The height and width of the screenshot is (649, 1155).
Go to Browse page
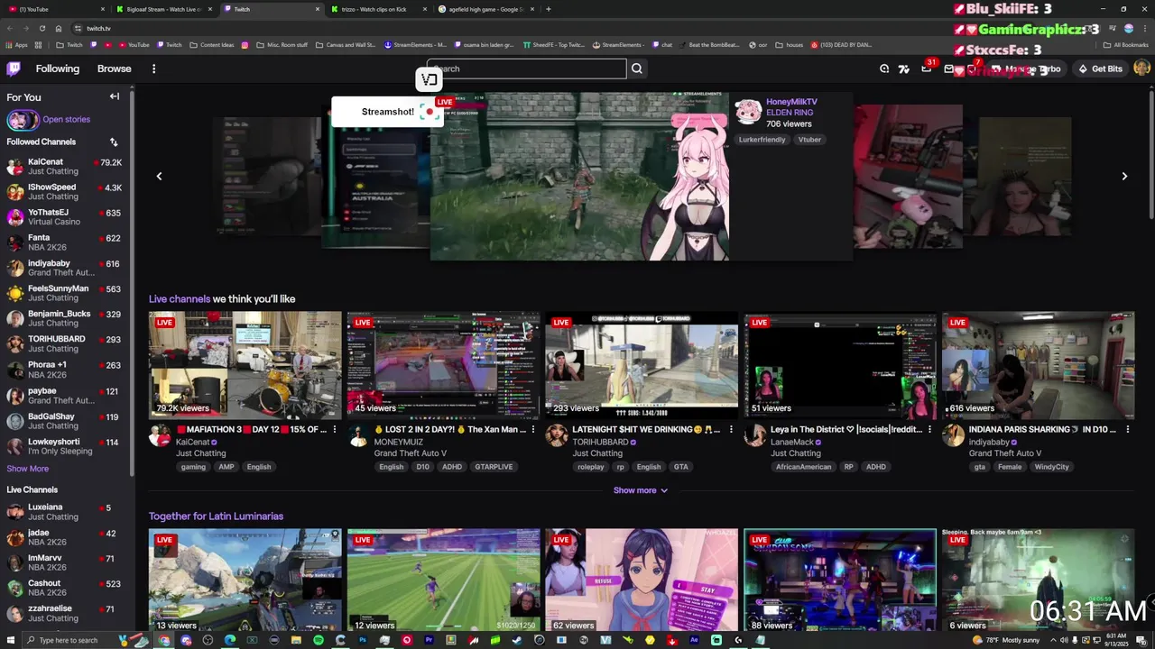pos(114,69)
